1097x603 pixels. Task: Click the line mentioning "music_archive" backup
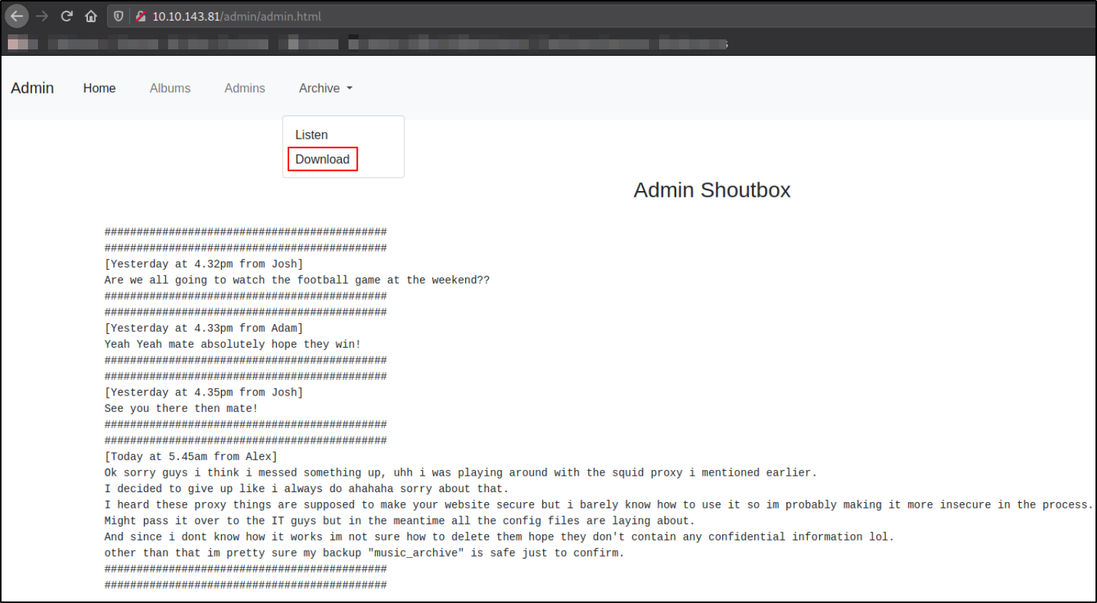coord(364,552)
